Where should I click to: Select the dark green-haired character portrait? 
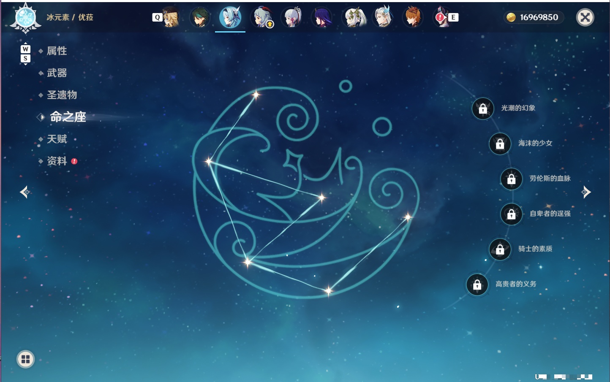point(200,17)
